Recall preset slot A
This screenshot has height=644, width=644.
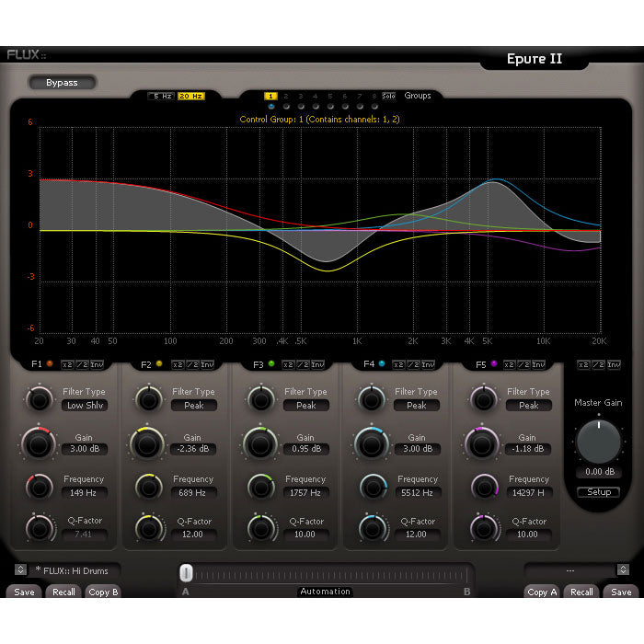[x=63, y=592]
